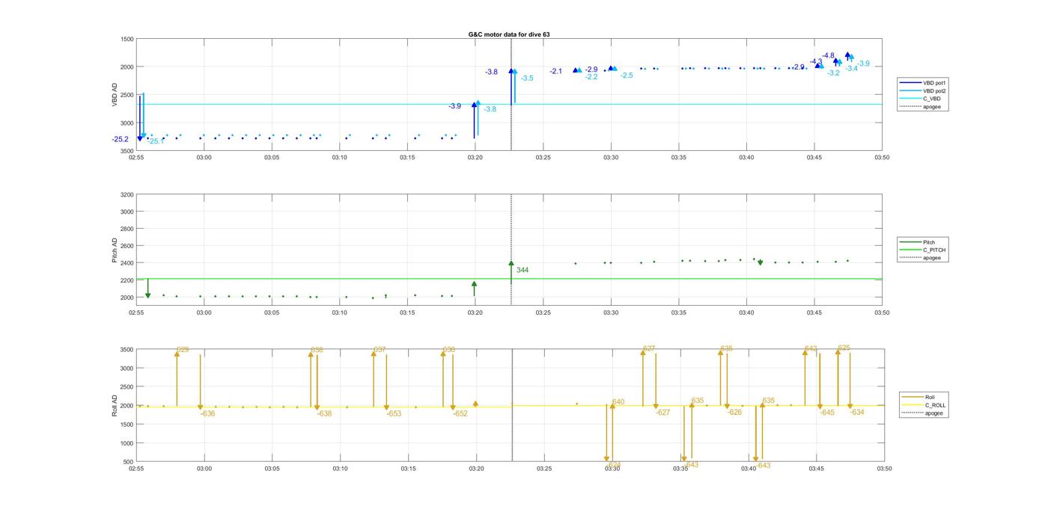Image resolution: width=1048 pixels, height=518 pixels.
Task: Click the '2200' tick on Pitch y-axis
Action: 127,280
